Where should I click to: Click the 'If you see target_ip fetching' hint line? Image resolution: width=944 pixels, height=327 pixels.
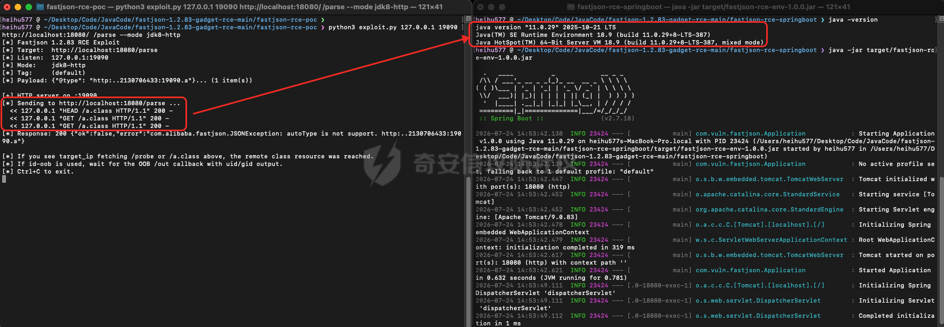pyautogui.click(x=188, y=156)
